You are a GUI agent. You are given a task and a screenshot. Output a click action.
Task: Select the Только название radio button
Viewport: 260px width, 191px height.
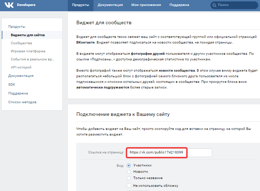(129, 178)
